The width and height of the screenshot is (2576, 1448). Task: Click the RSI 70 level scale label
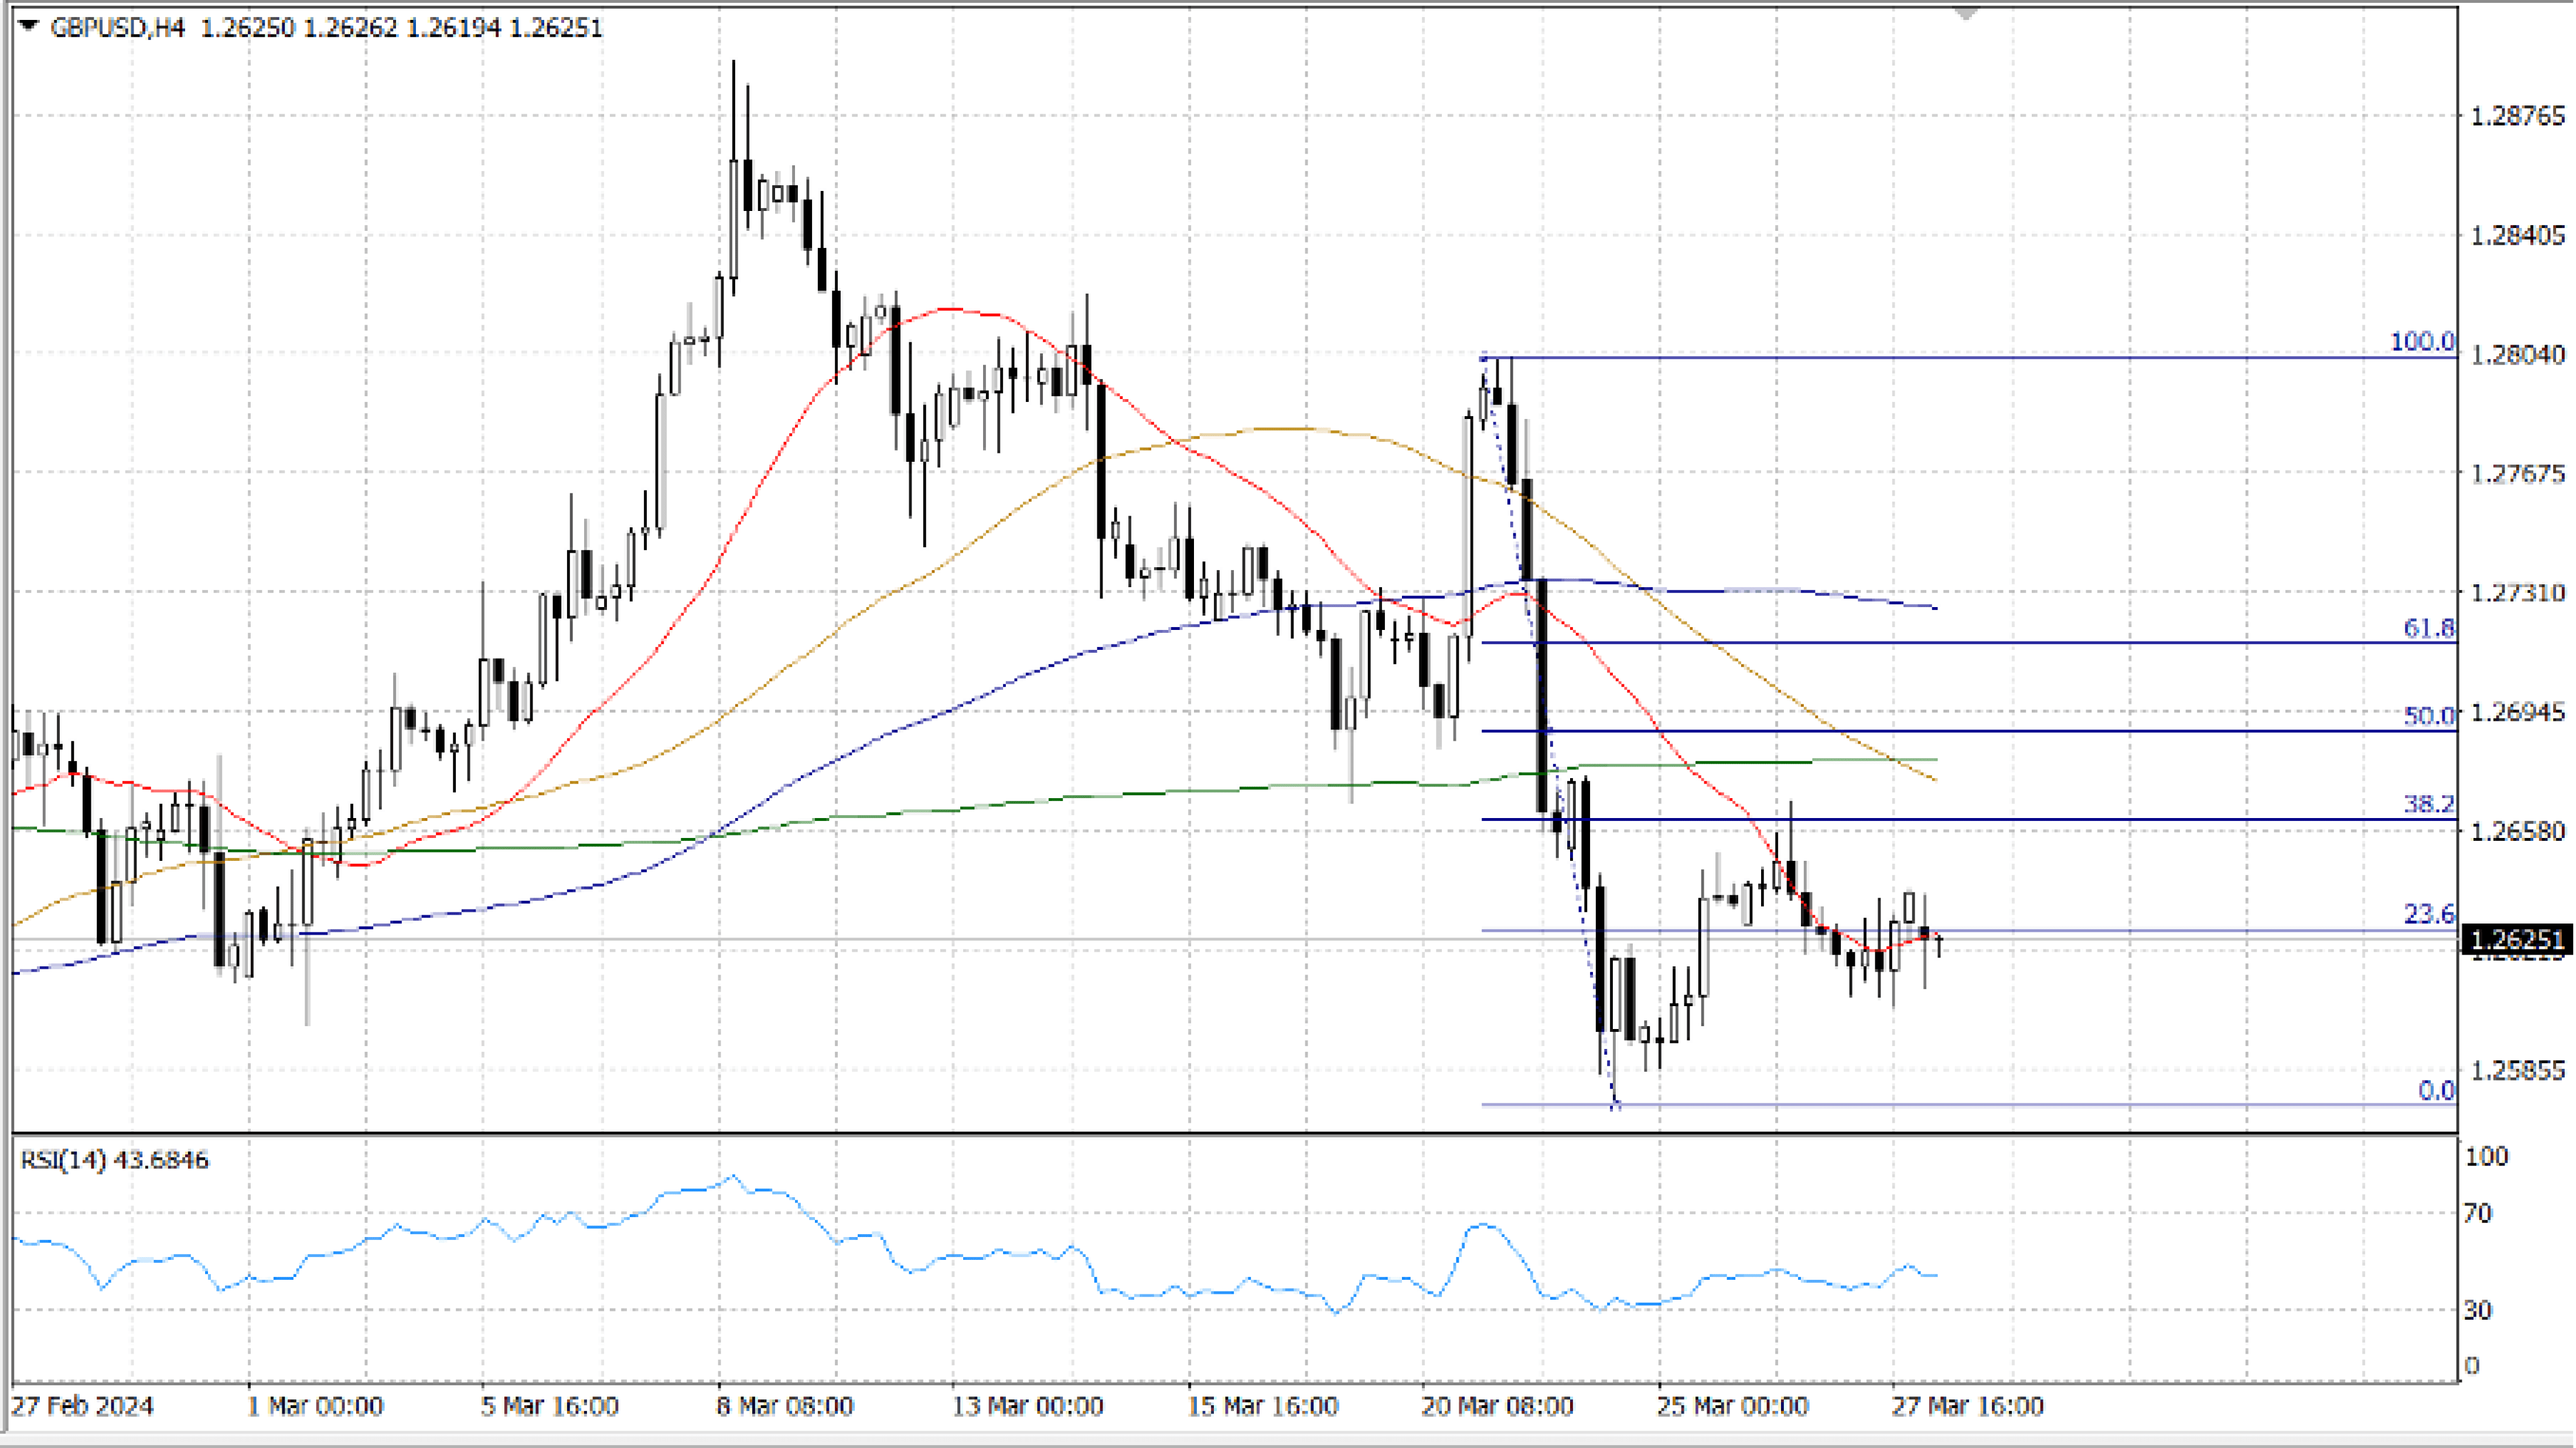(x=2477, y=1214)
